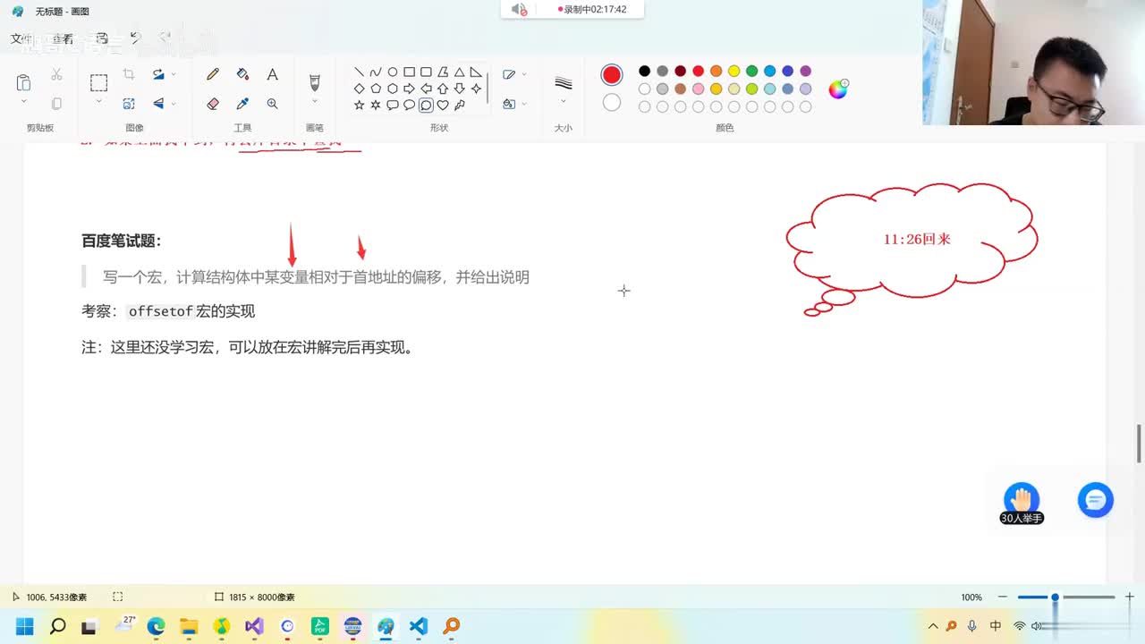Select Color 1 foreground red circle
Viewport: 1145px width, 644px height.
pyautogui.click(x=612, y=75)
